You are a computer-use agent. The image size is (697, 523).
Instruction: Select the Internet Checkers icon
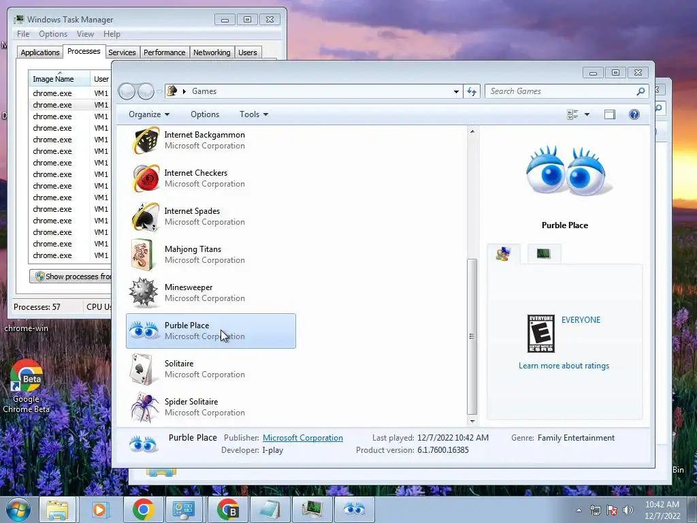click(145, 178)
